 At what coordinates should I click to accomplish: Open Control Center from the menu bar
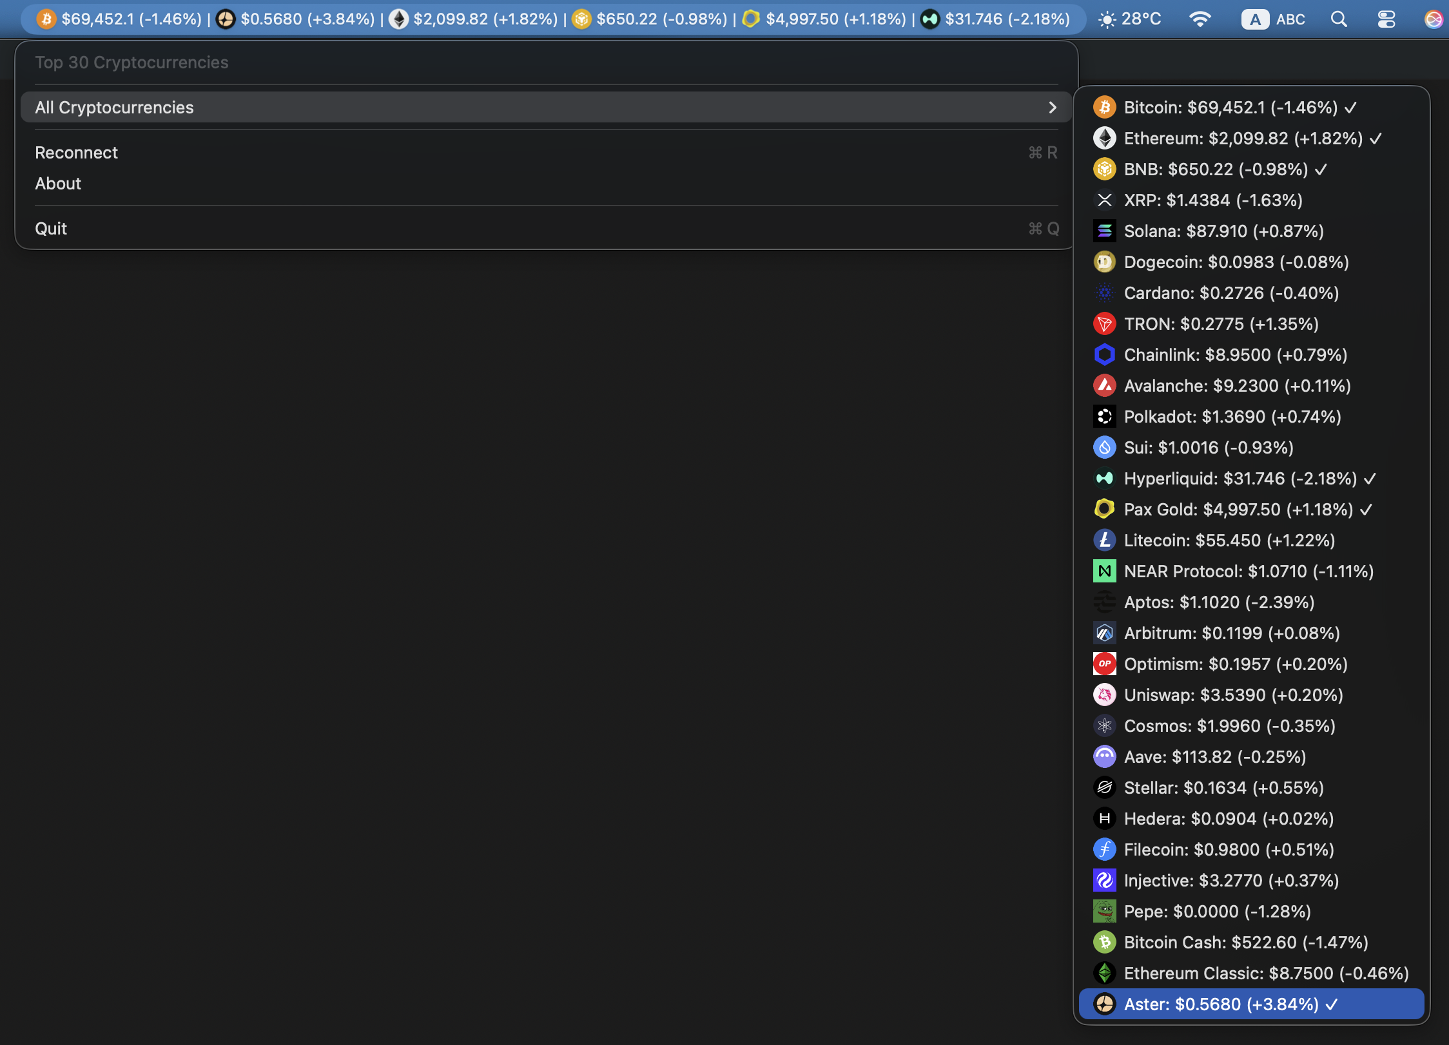1386,19
